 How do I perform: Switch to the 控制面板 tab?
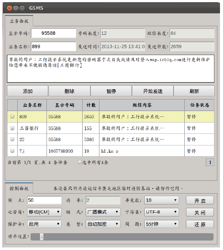click(x=19, y=188)
